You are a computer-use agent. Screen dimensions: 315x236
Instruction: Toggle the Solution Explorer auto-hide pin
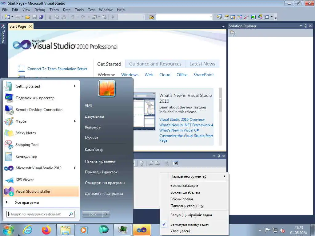coord(305,26)
